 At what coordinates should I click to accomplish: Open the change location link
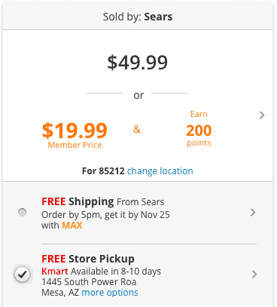point(160,171)
